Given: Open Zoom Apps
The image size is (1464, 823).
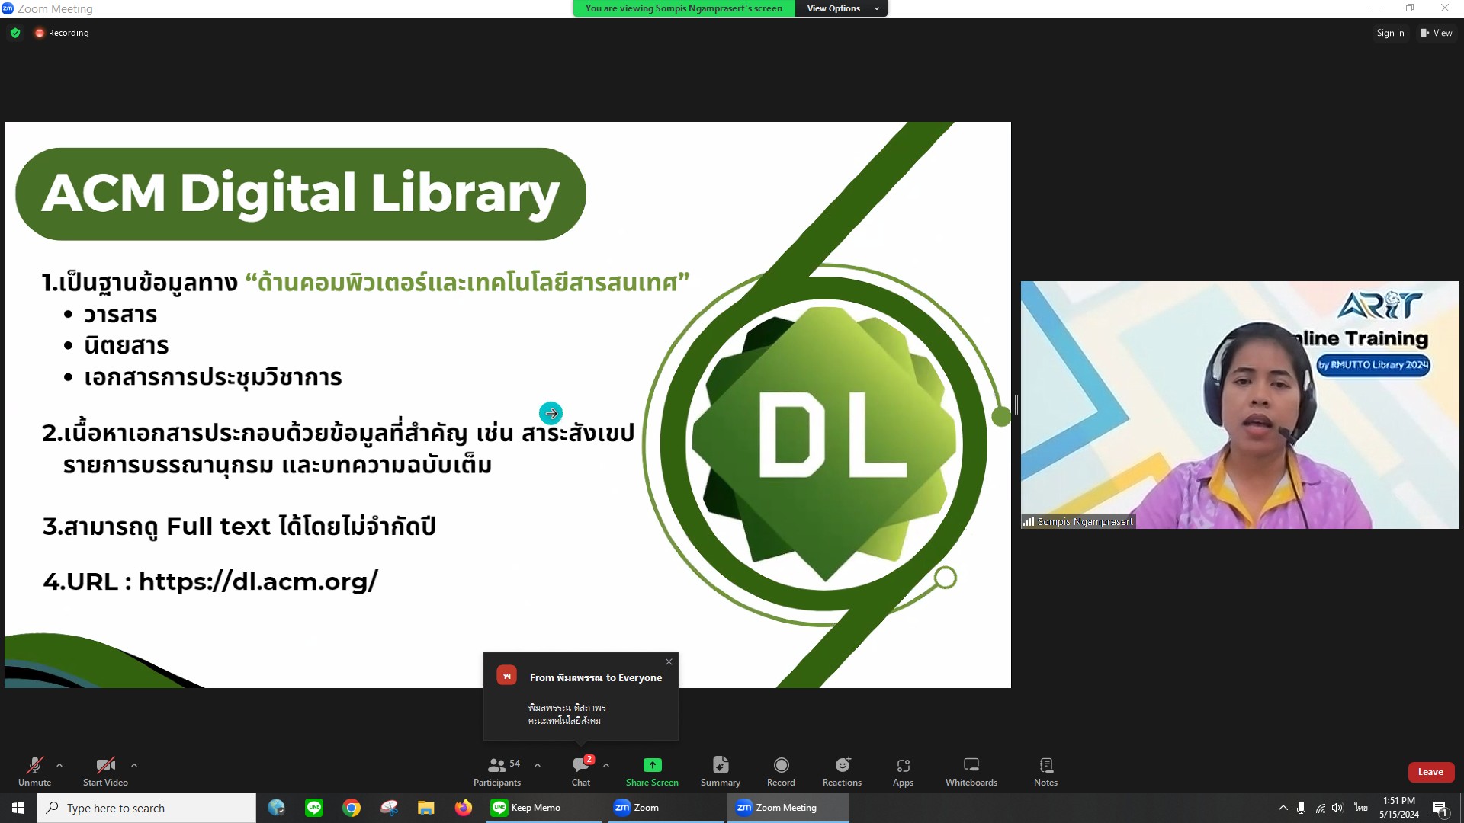Looking at the screenshot, I should click(903, 770).
